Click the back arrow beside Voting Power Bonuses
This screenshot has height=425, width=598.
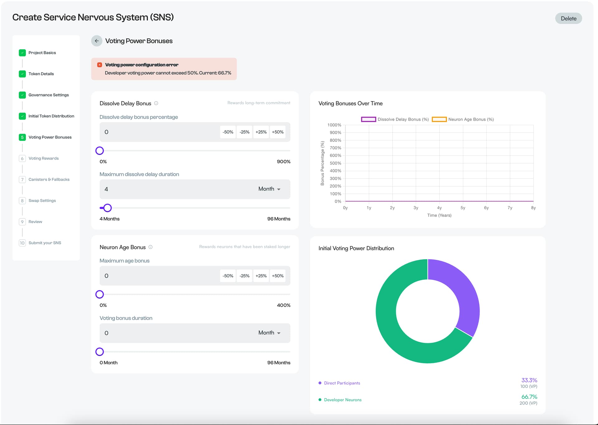[97, 41]
